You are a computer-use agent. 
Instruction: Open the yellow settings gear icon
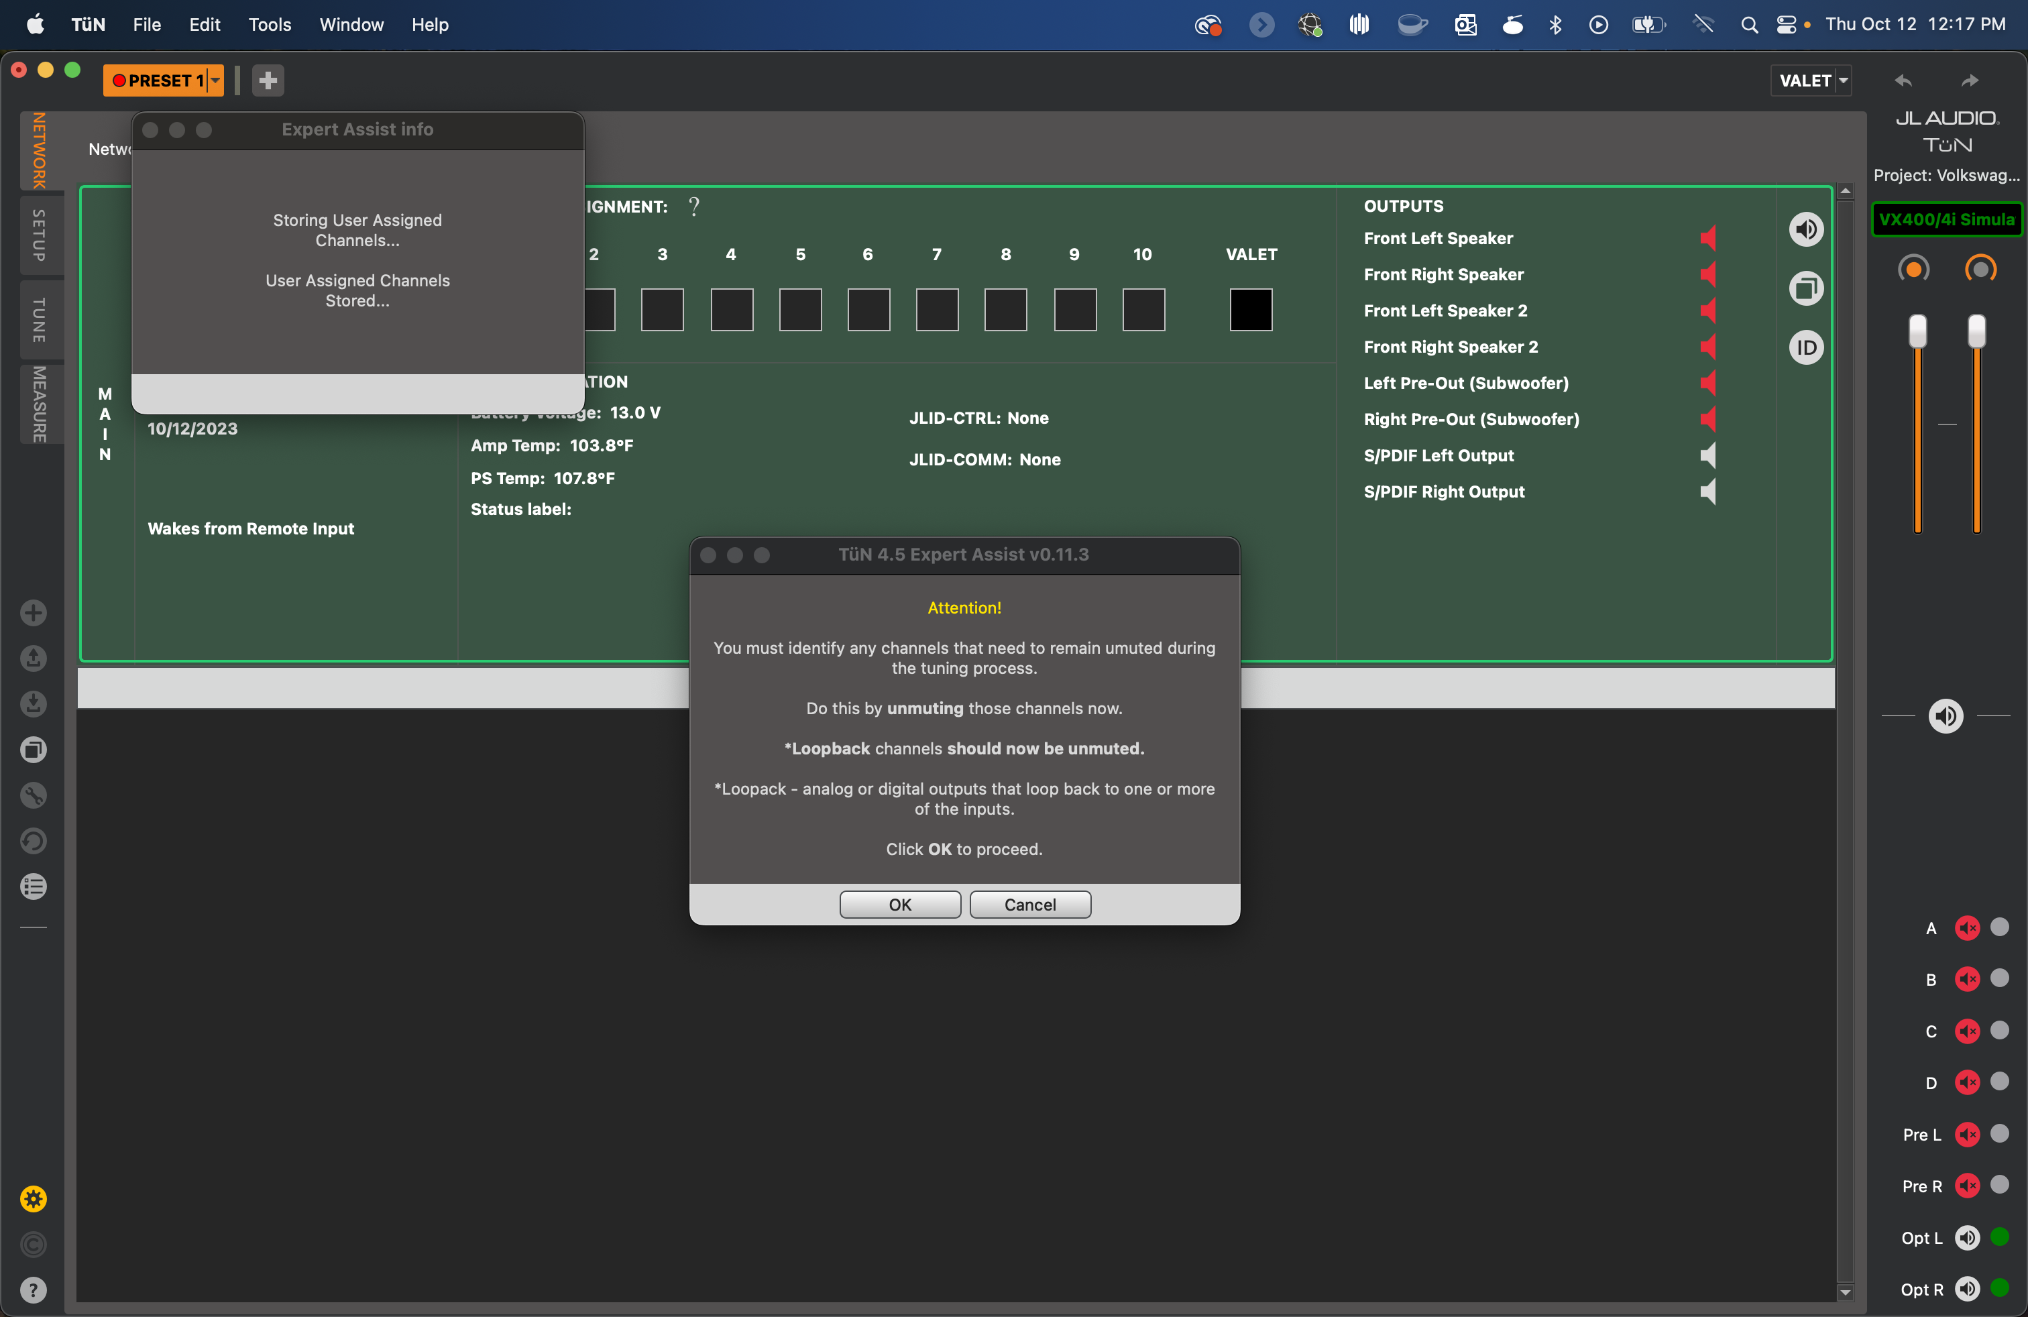(34, 1198)
